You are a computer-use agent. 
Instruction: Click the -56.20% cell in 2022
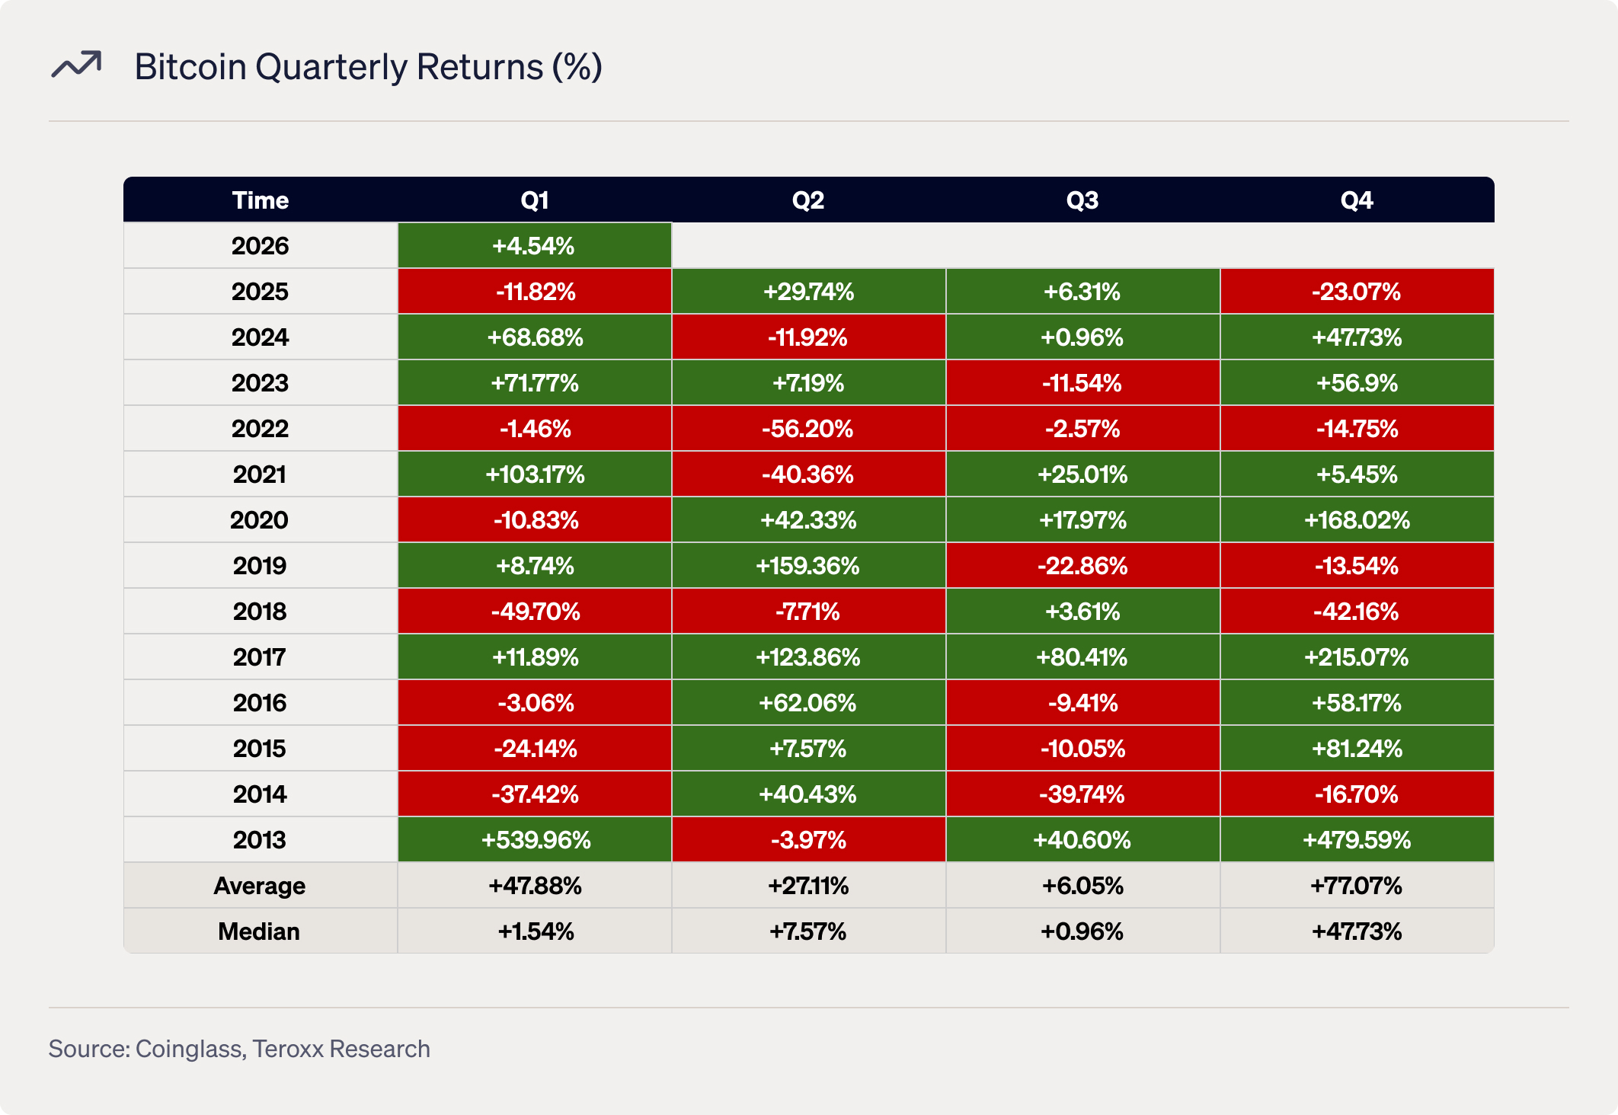(808, 429)
